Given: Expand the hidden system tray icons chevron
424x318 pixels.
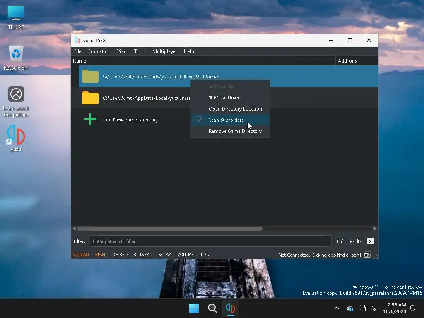Looking at the screenshot, I should tap(337, 308).
